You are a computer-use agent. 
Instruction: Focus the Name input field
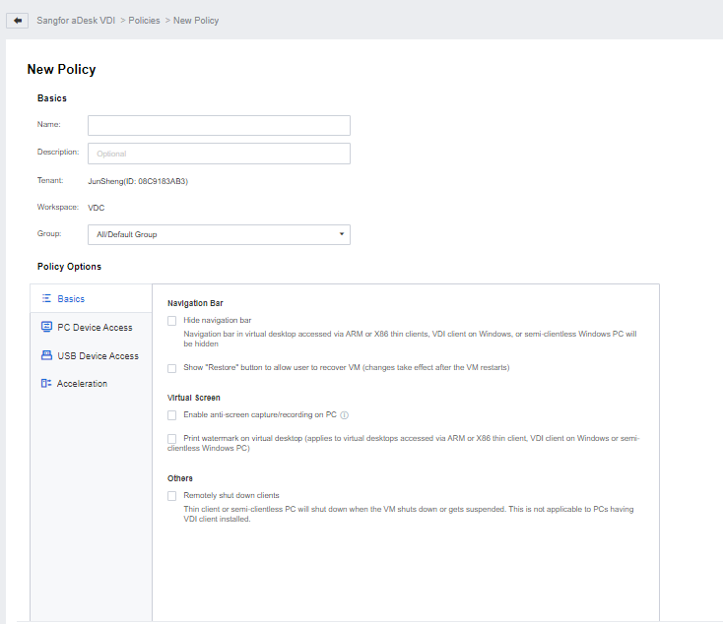pos(219,125)
